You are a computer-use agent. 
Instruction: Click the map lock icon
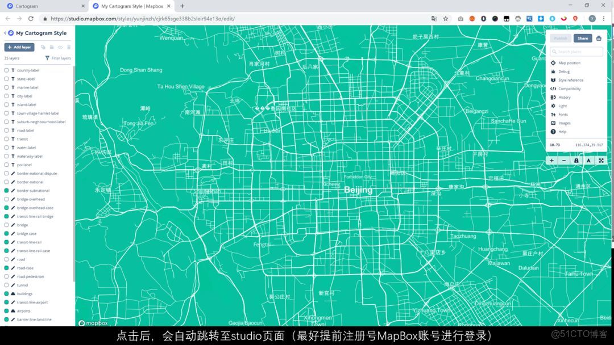click(576, 161)
